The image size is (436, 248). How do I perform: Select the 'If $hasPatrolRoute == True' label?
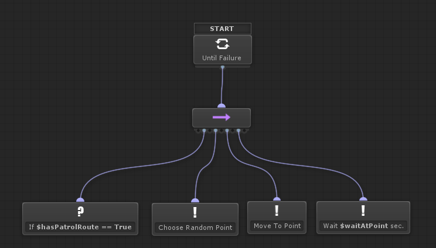[x=80, y=227]
